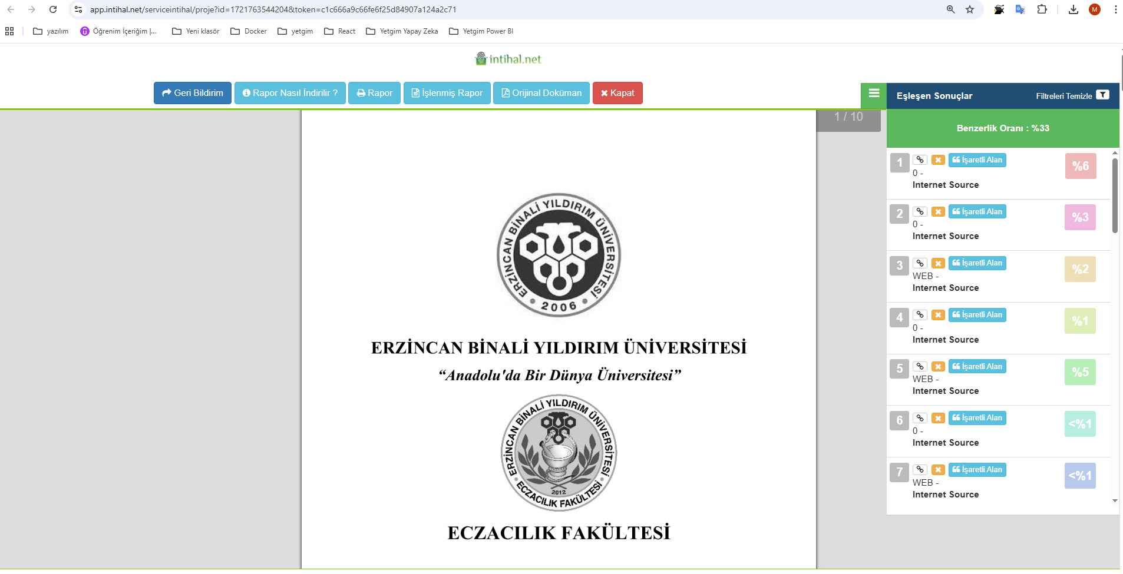Open browser downloads icon
This screenshot has width=1123, height=574.
coord(1073,9)
